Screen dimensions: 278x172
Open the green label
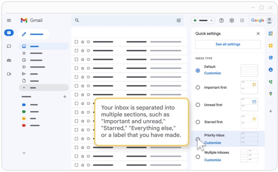tap(24, 112)
